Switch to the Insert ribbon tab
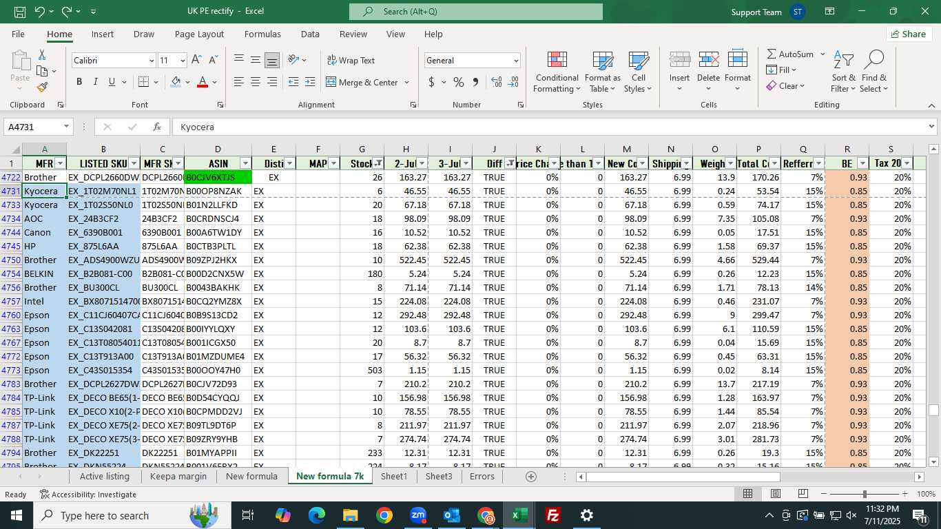This screenshot has height=529, width=941. click(x=103, y=34)
